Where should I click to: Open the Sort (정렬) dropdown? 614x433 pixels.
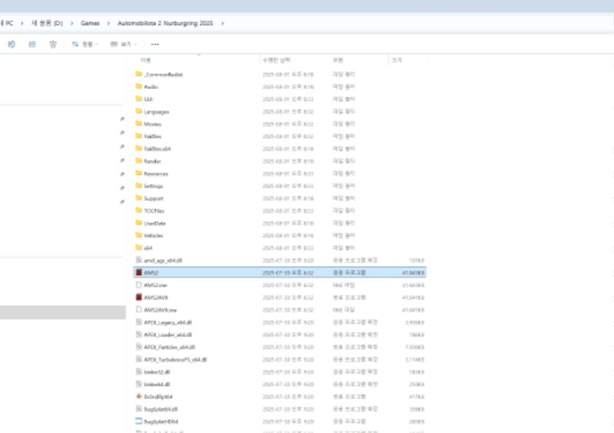click(x=84, y=44)
